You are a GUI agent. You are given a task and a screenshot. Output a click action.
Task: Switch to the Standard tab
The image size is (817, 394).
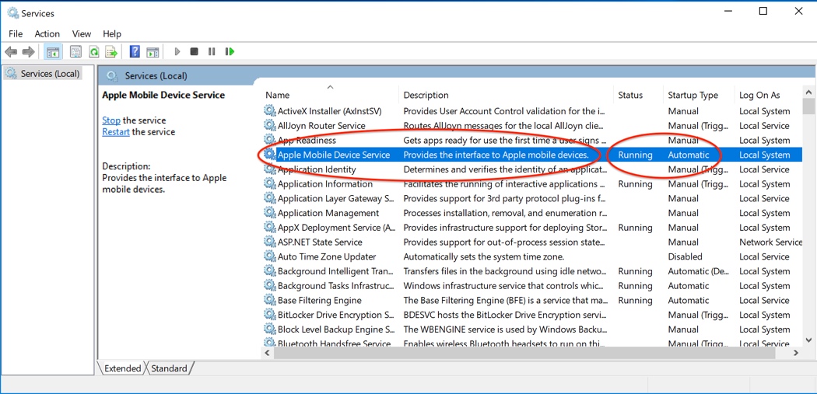tap(169, 368)
